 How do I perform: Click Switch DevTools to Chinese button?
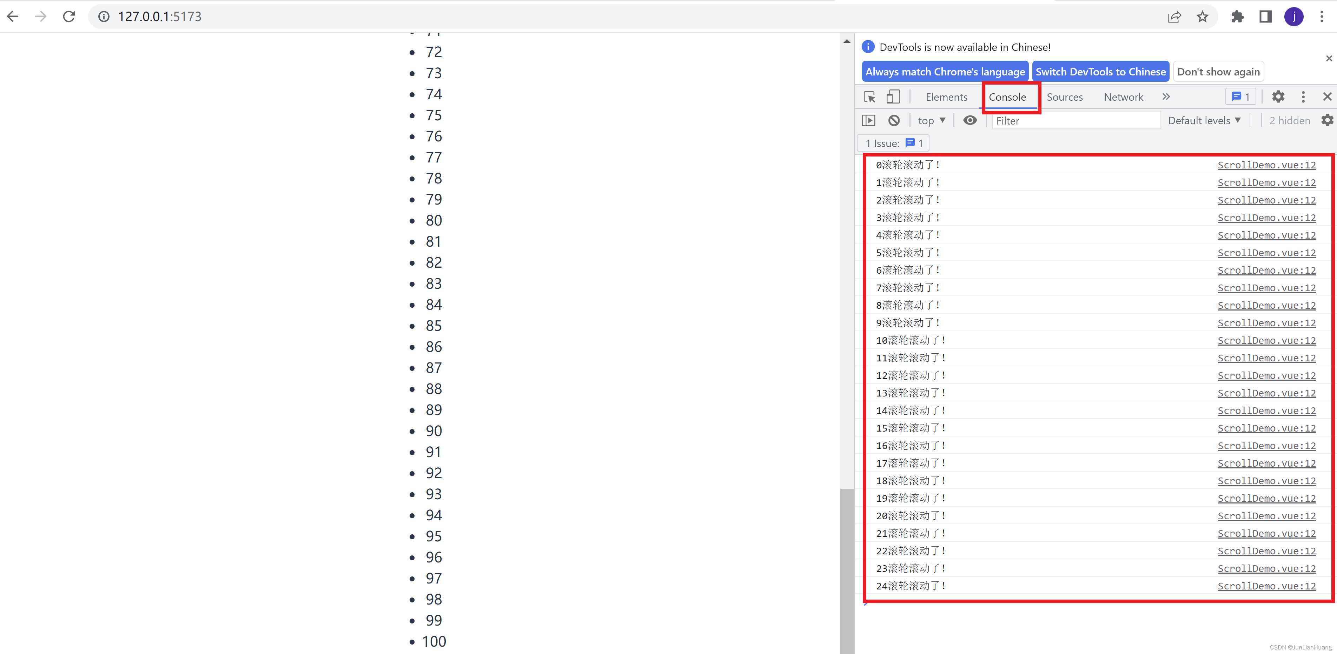click(x=1100, y=72)
